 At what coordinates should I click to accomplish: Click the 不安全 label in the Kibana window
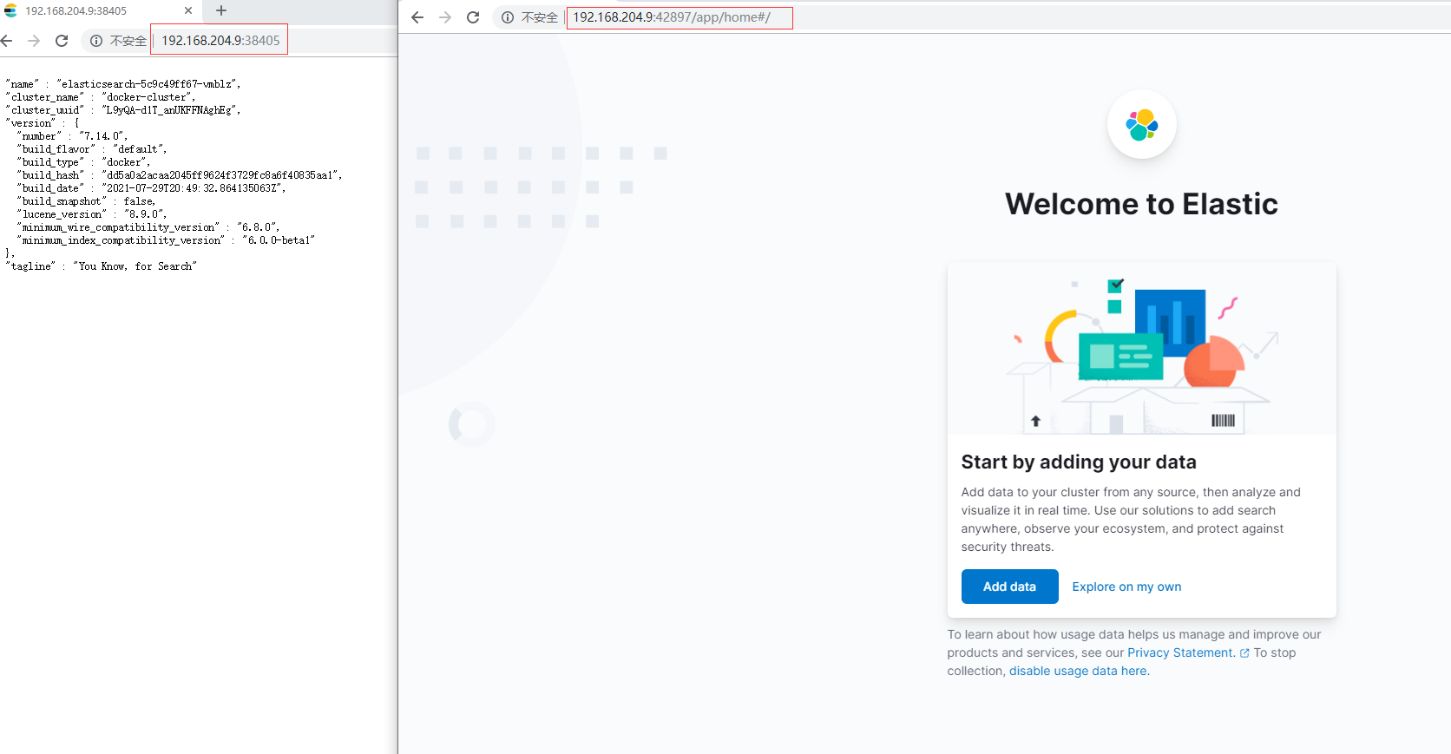tap(539, 17)
